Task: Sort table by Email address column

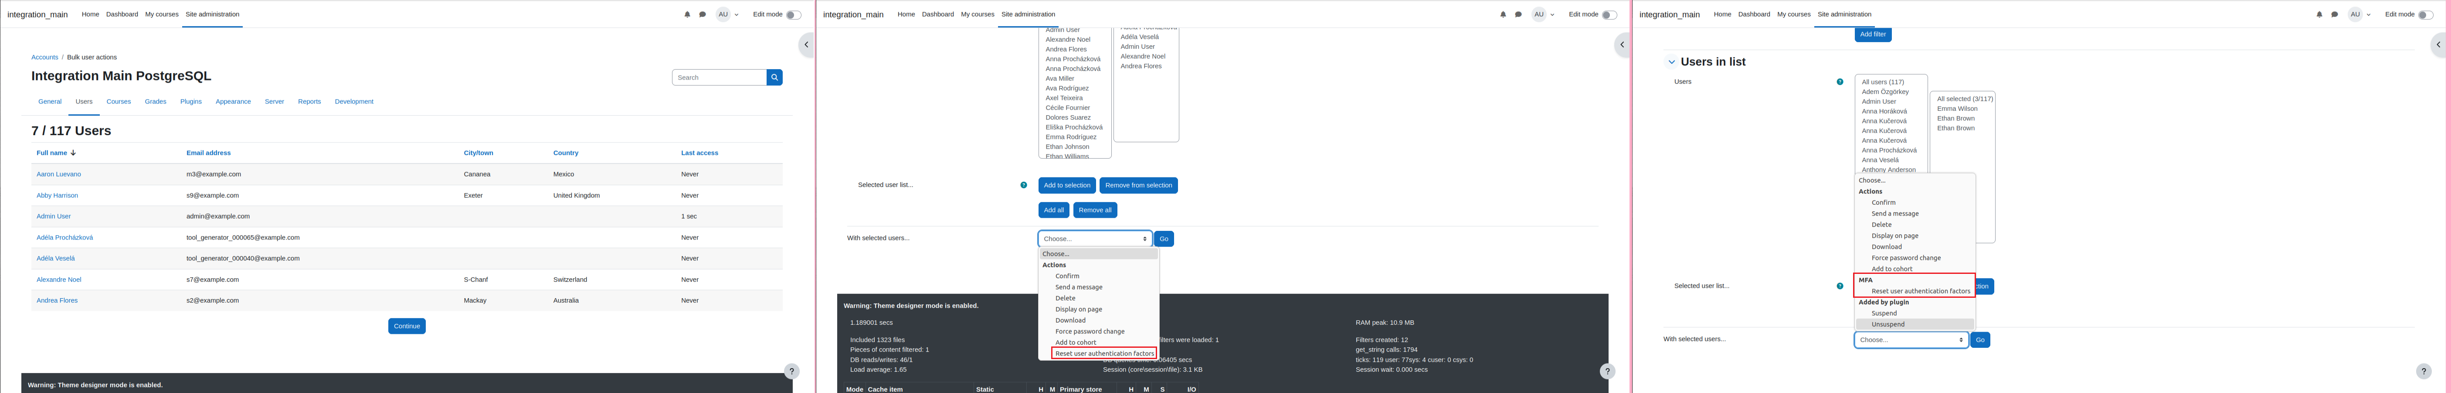Action: [x=208, y=153]
